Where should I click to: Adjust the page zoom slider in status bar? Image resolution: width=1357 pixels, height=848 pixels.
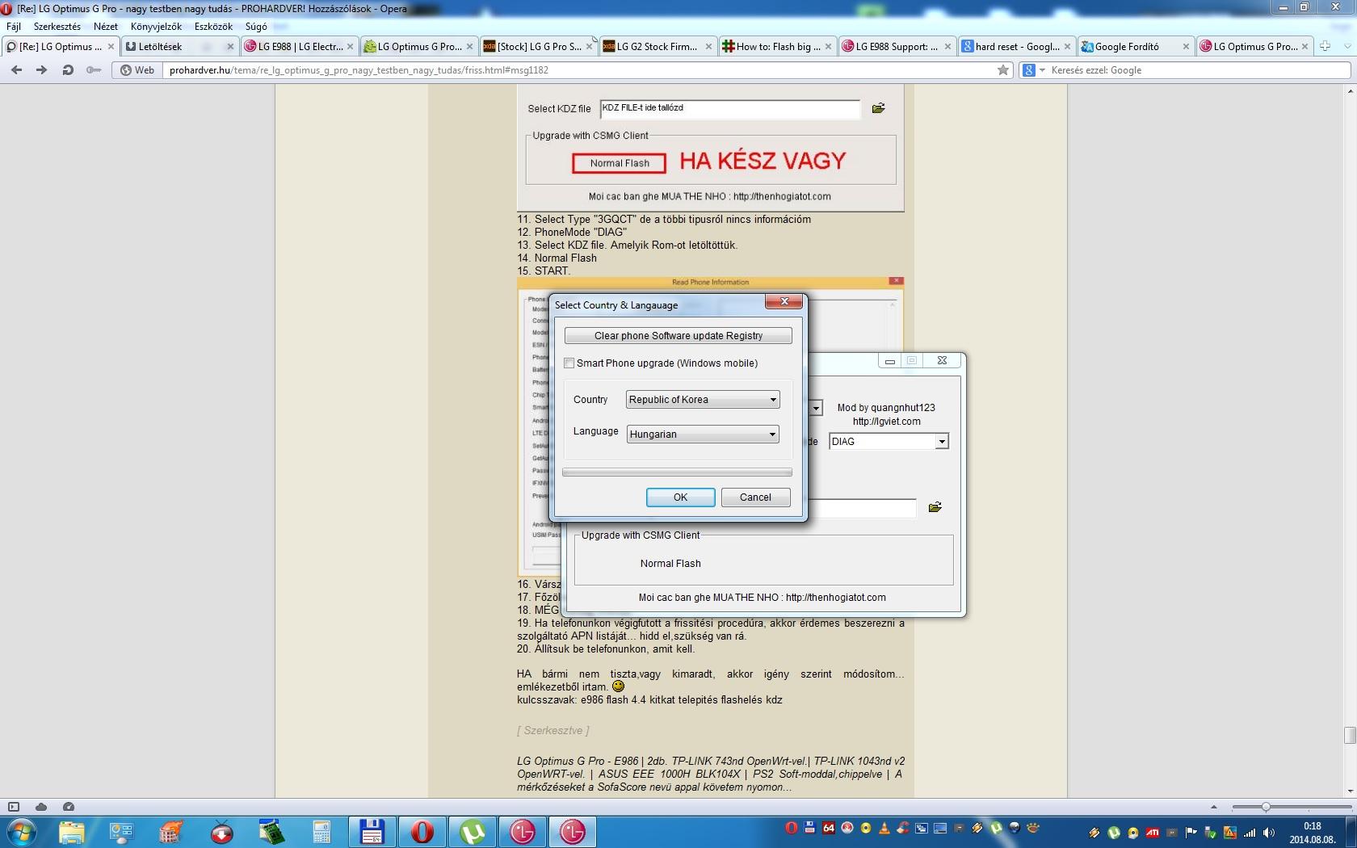tap(1266, 807)
